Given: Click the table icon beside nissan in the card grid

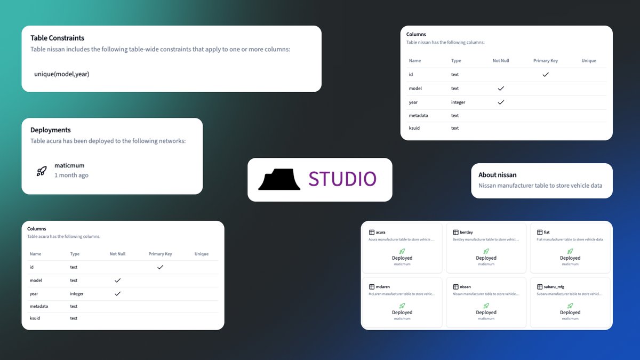Looking at the screenshot, I should tap(455, 287).
